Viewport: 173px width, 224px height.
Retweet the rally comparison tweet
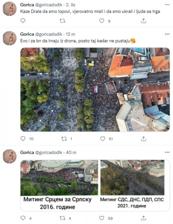tap(62, 218)
